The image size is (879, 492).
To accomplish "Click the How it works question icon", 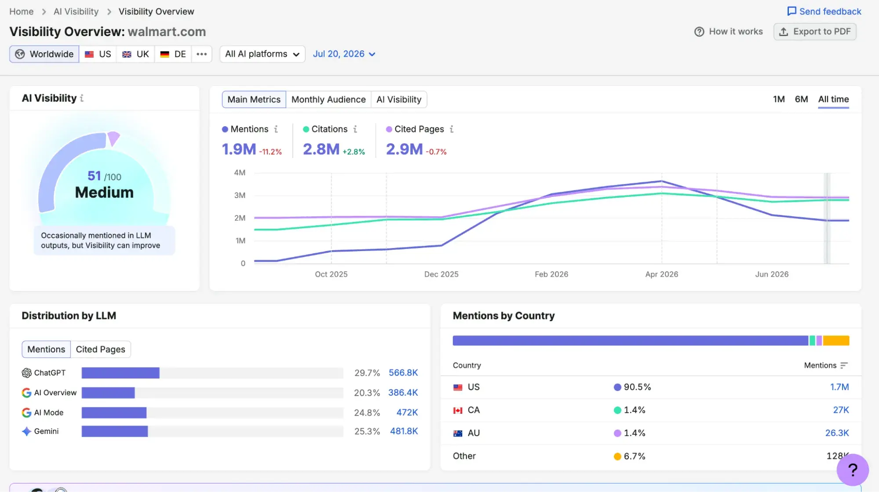I will 699,32.
